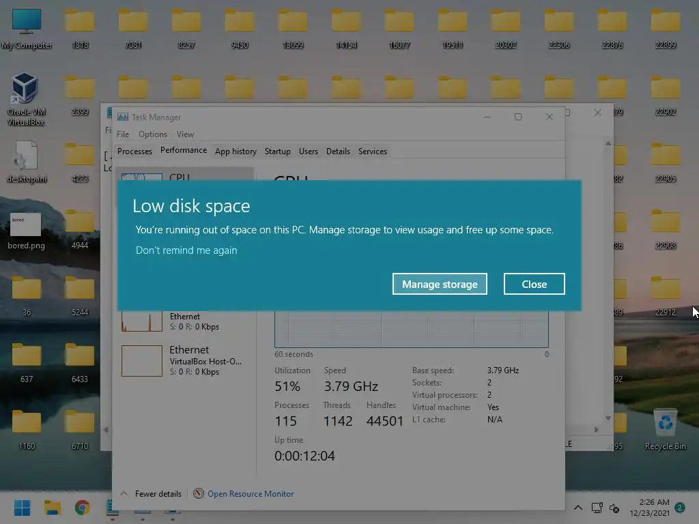Select the bored.png image file

pos(26,231)
